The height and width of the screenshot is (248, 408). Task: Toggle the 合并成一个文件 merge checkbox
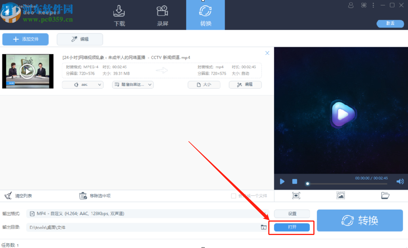(234, 196)
